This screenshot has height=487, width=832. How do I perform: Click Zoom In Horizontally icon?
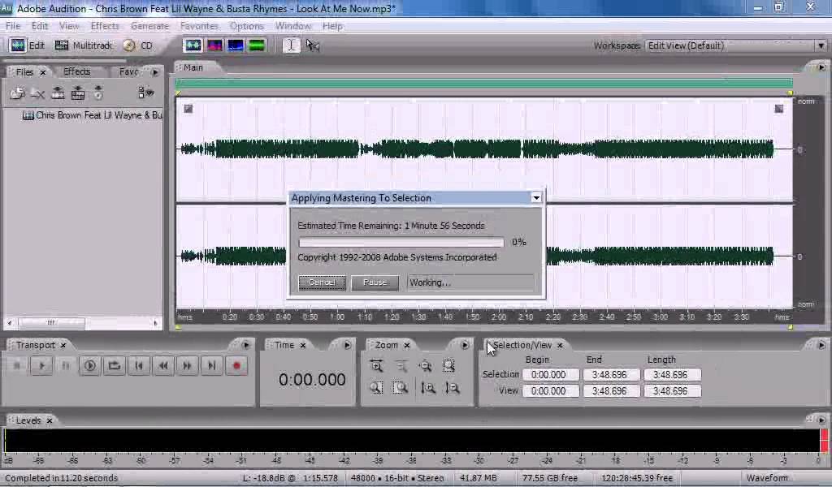pyautogui.click(x=376, y=365)
